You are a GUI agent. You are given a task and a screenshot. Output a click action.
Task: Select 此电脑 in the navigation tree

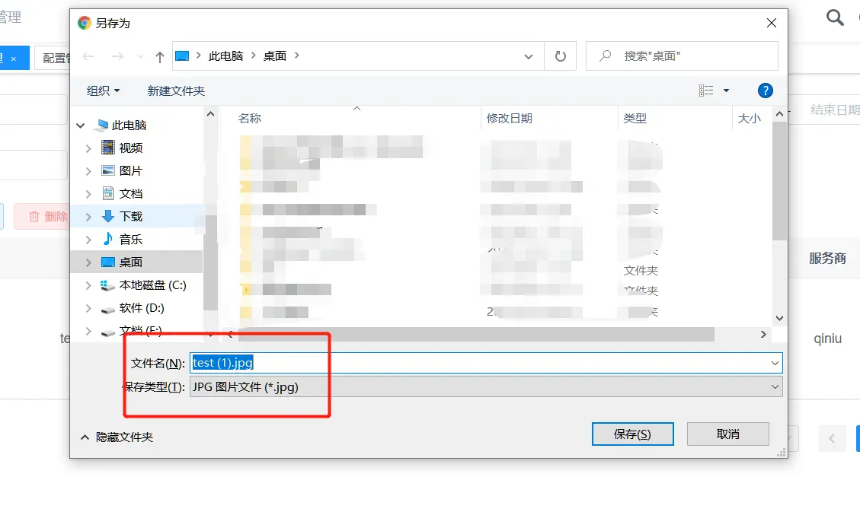pos(129,126)
